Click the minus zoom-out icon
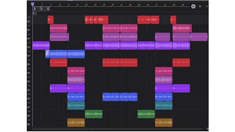Image resolution: width=235 pixels, height=132 pixels. click(x=36, y=14)
